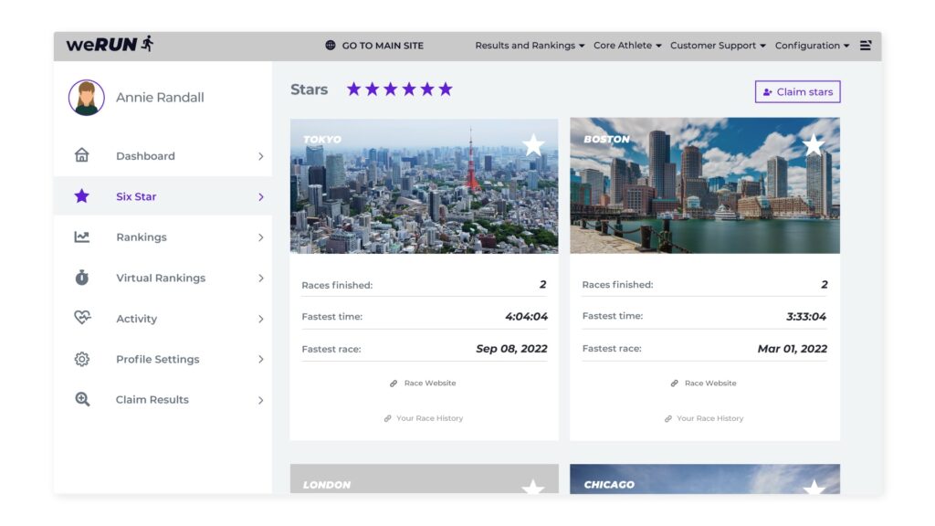Click the Dashboard house icon
Screen dimensions: 935x526
[81, 155]
